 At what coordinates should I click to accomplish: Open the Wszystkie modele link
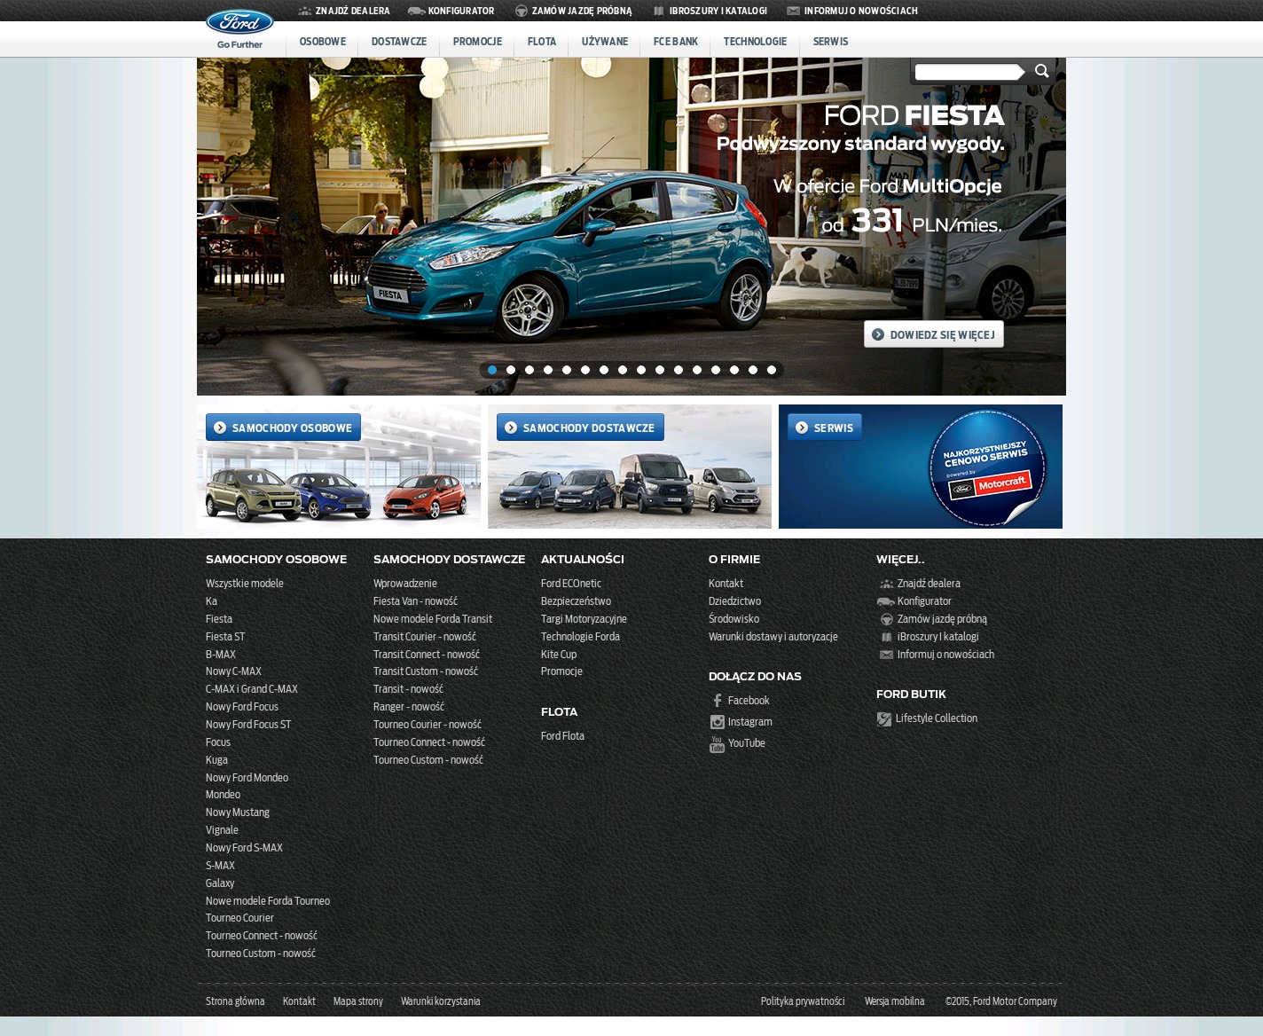point(245,584)
